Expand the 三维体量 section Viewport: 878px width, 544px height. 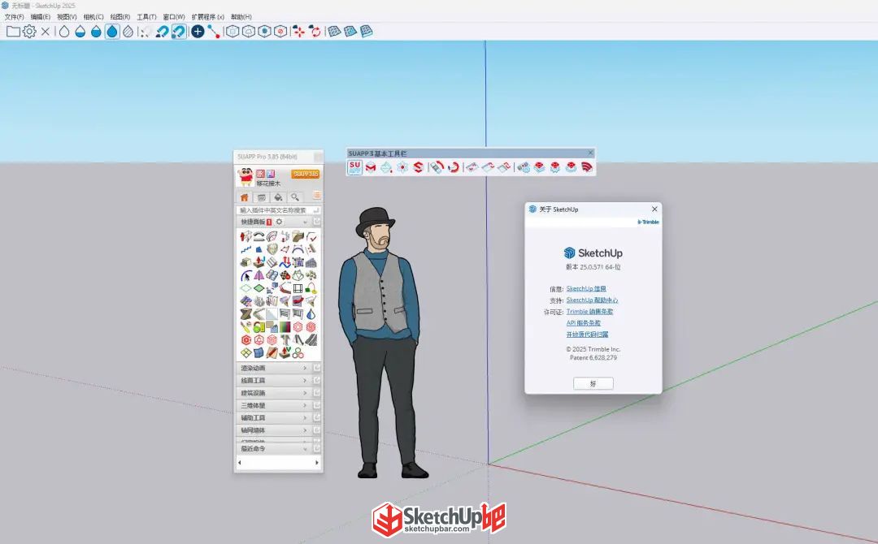273,405
